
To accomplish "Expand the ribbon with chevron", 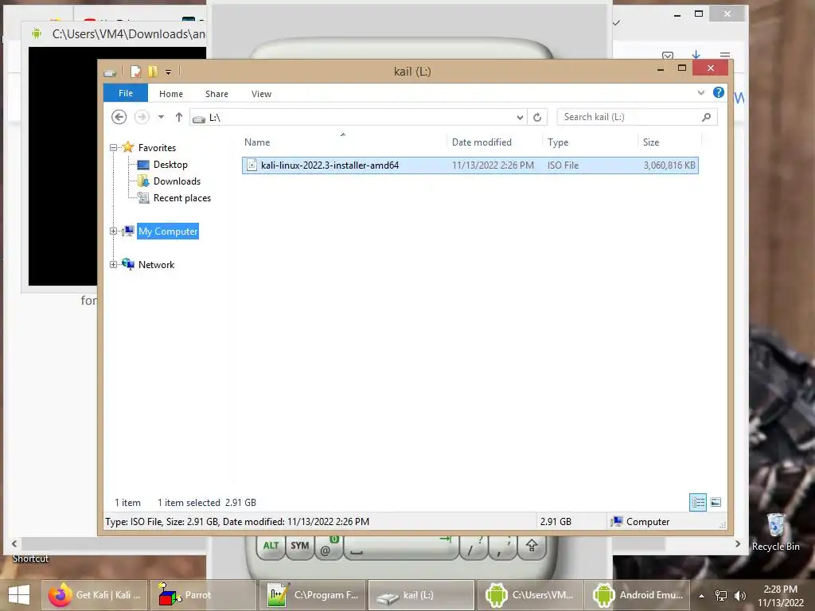I will (x=700, y=93).
